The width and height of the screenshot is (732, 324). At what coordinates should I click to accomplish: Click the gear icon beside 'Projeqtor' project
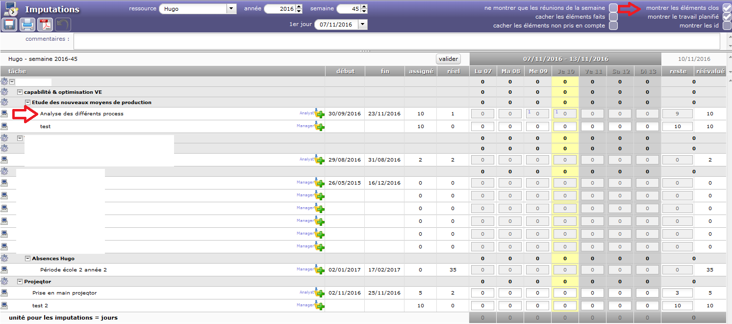[x=4, y=282]
